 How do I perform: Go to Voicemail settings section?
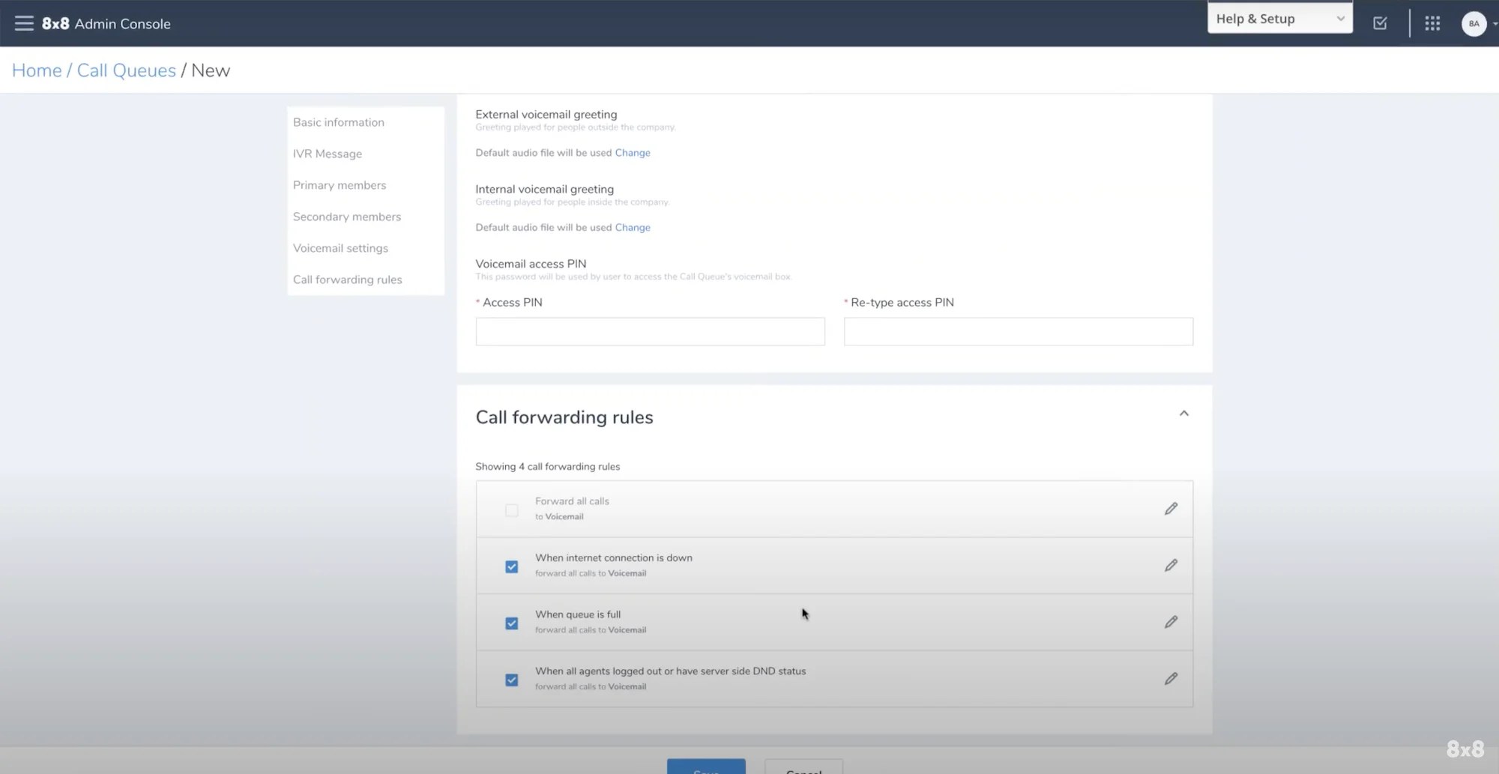340,248
